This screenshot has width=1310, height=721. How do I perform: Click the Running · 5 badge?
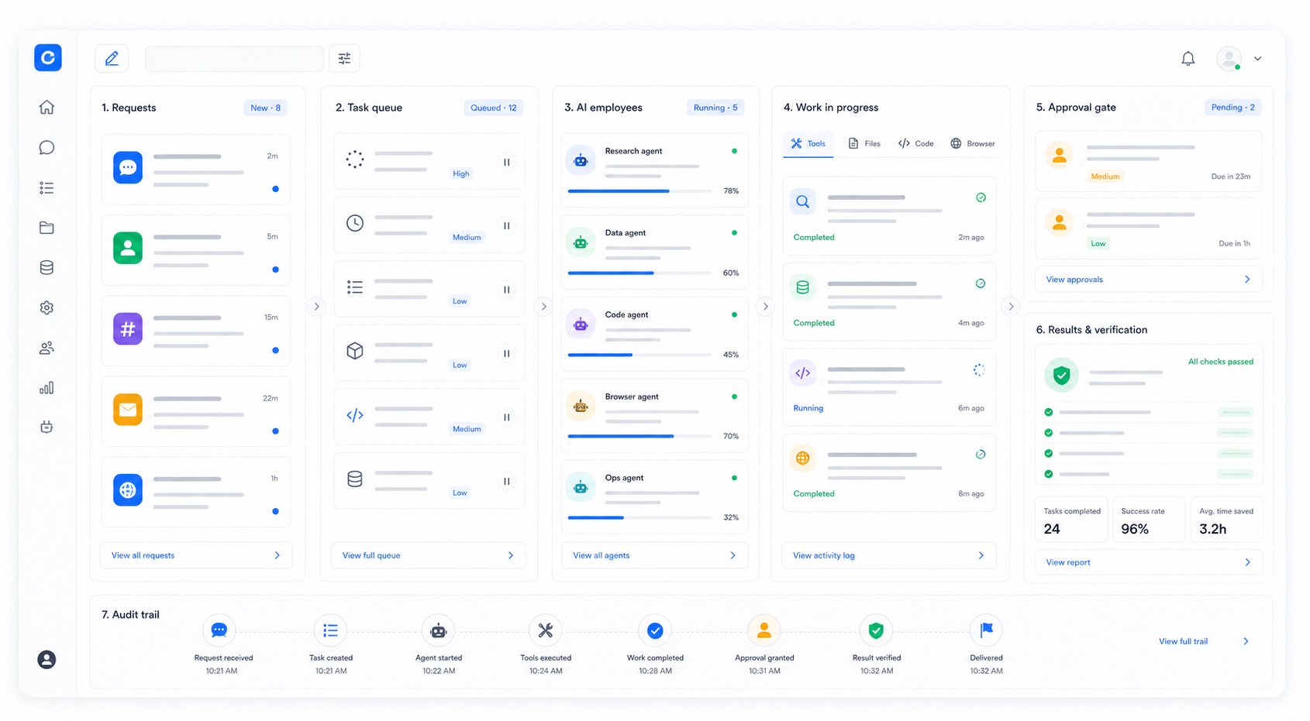click(x=715, y=108)
